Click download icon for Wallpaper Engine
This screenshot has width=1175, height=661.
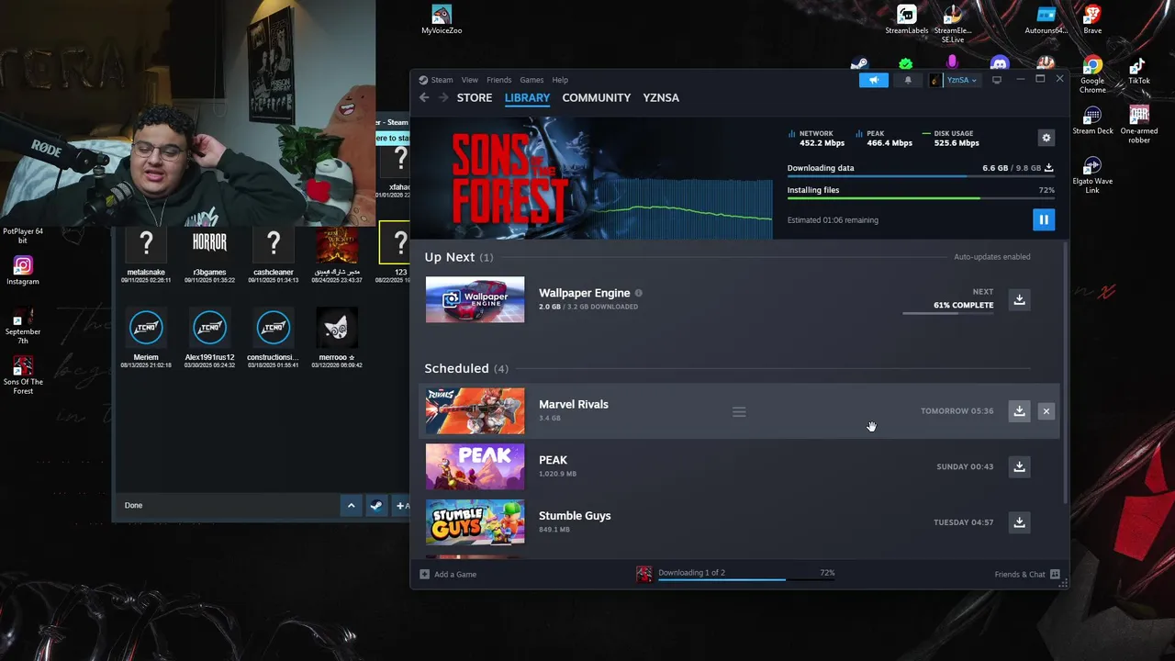click(x=1019, y=299)
